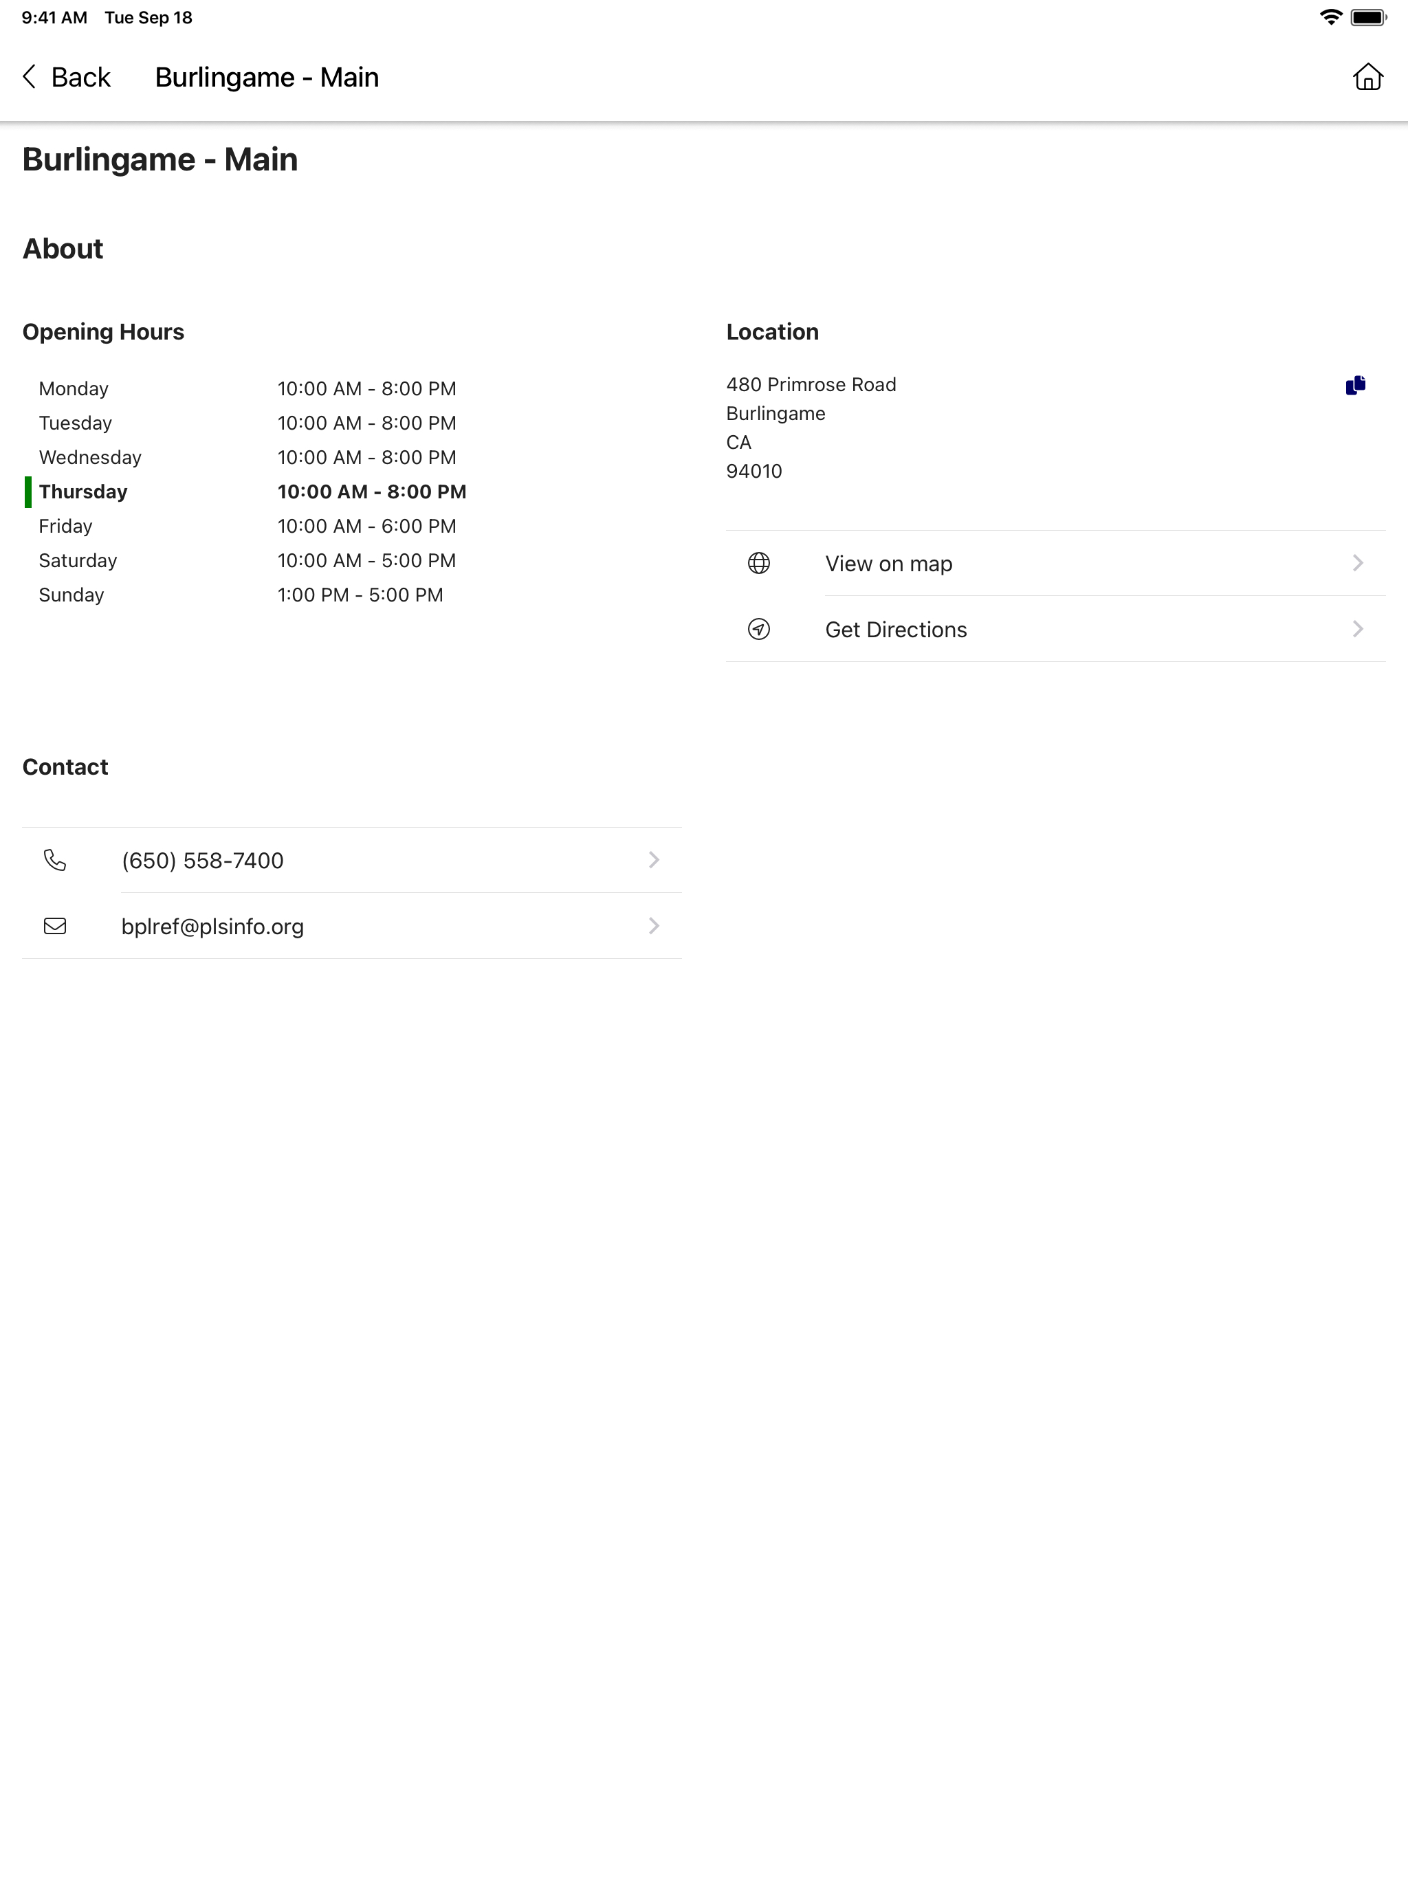Open Get Directions
Viewport: 1408px width, 1878px height.
1055,629
